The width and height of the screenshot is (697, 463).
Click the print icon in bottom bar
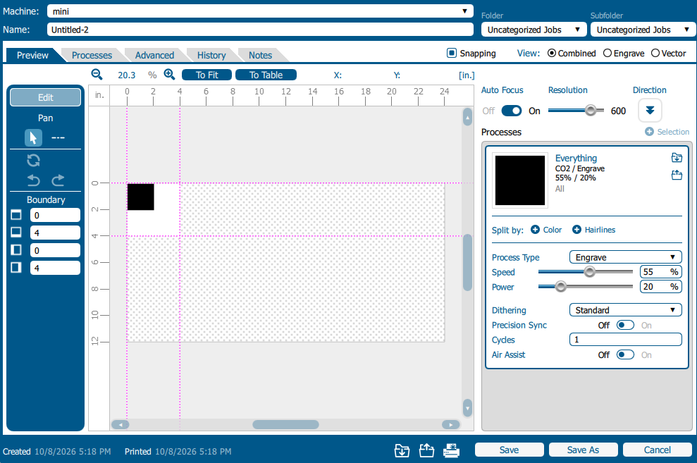451,450
